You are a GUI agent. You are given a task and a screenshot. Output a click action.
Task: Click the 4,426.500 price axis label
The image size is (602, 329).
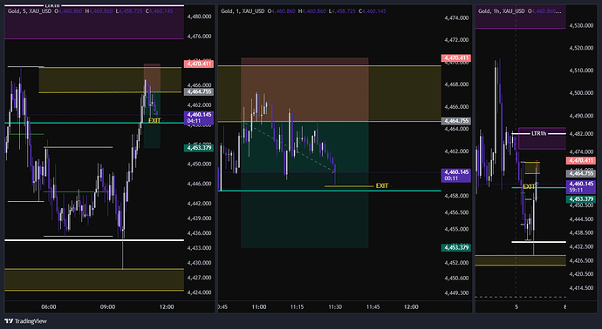click(581, 260)
